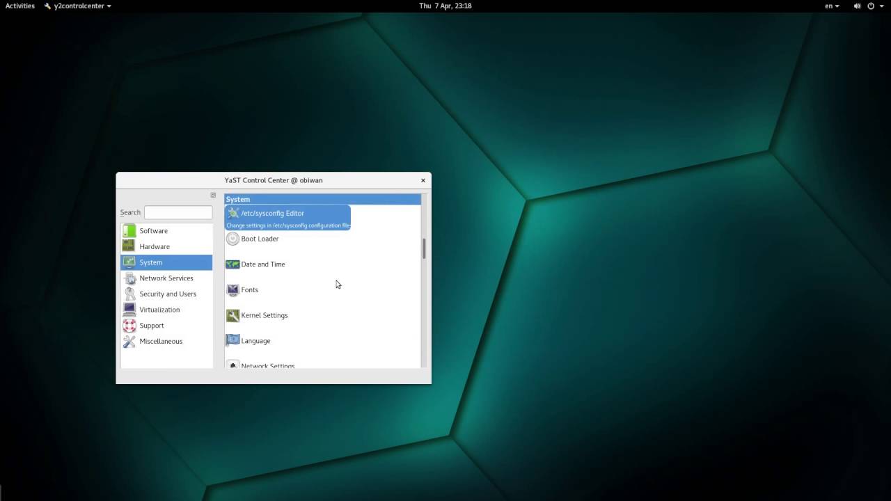Screen dimensions: 891x501
Task: Open Security and Users category icon
Action: 129,294
